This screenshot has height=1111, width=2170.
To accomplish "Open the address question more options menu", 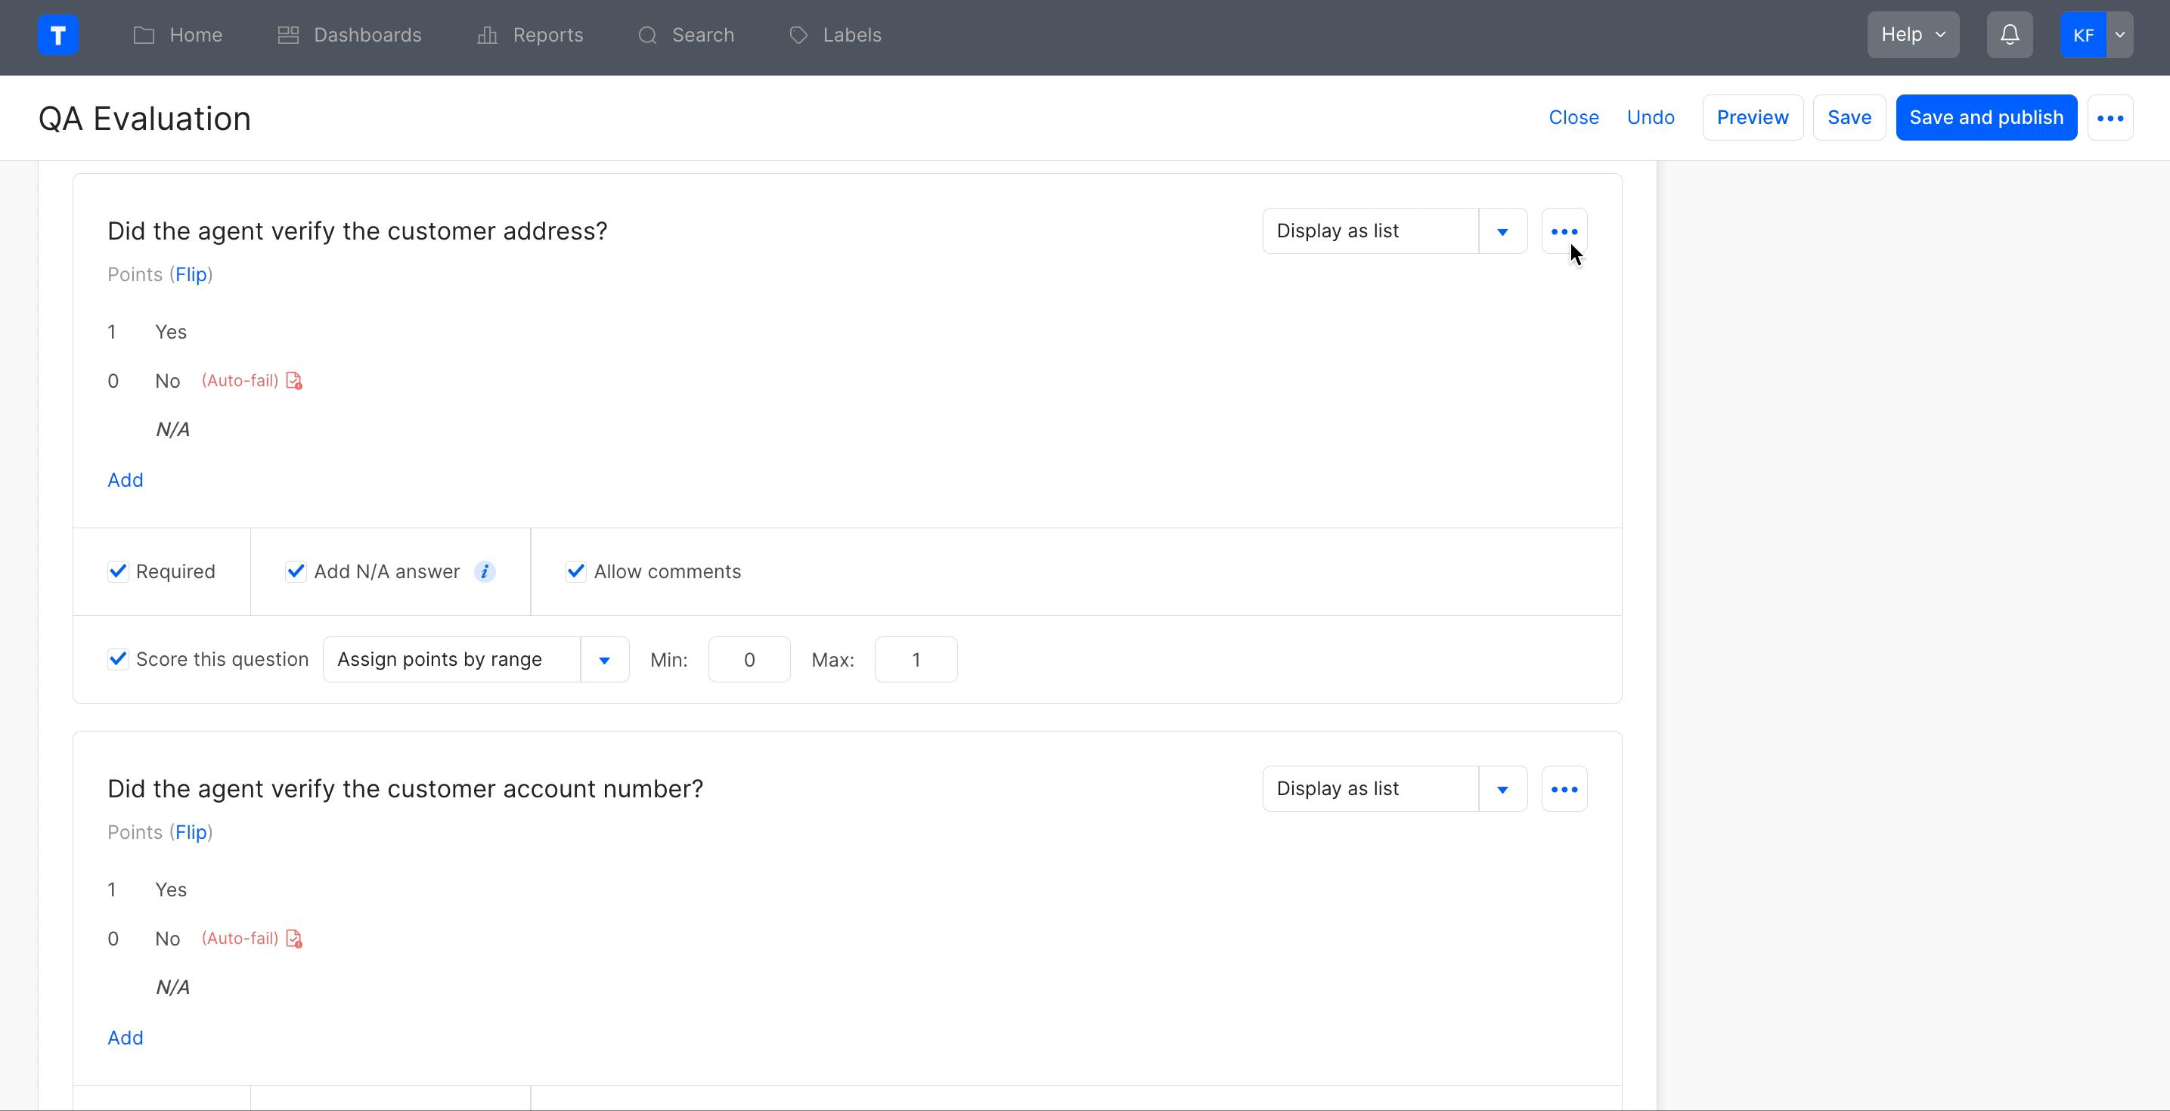I will pyautogui.click(x=1564, y=231).
